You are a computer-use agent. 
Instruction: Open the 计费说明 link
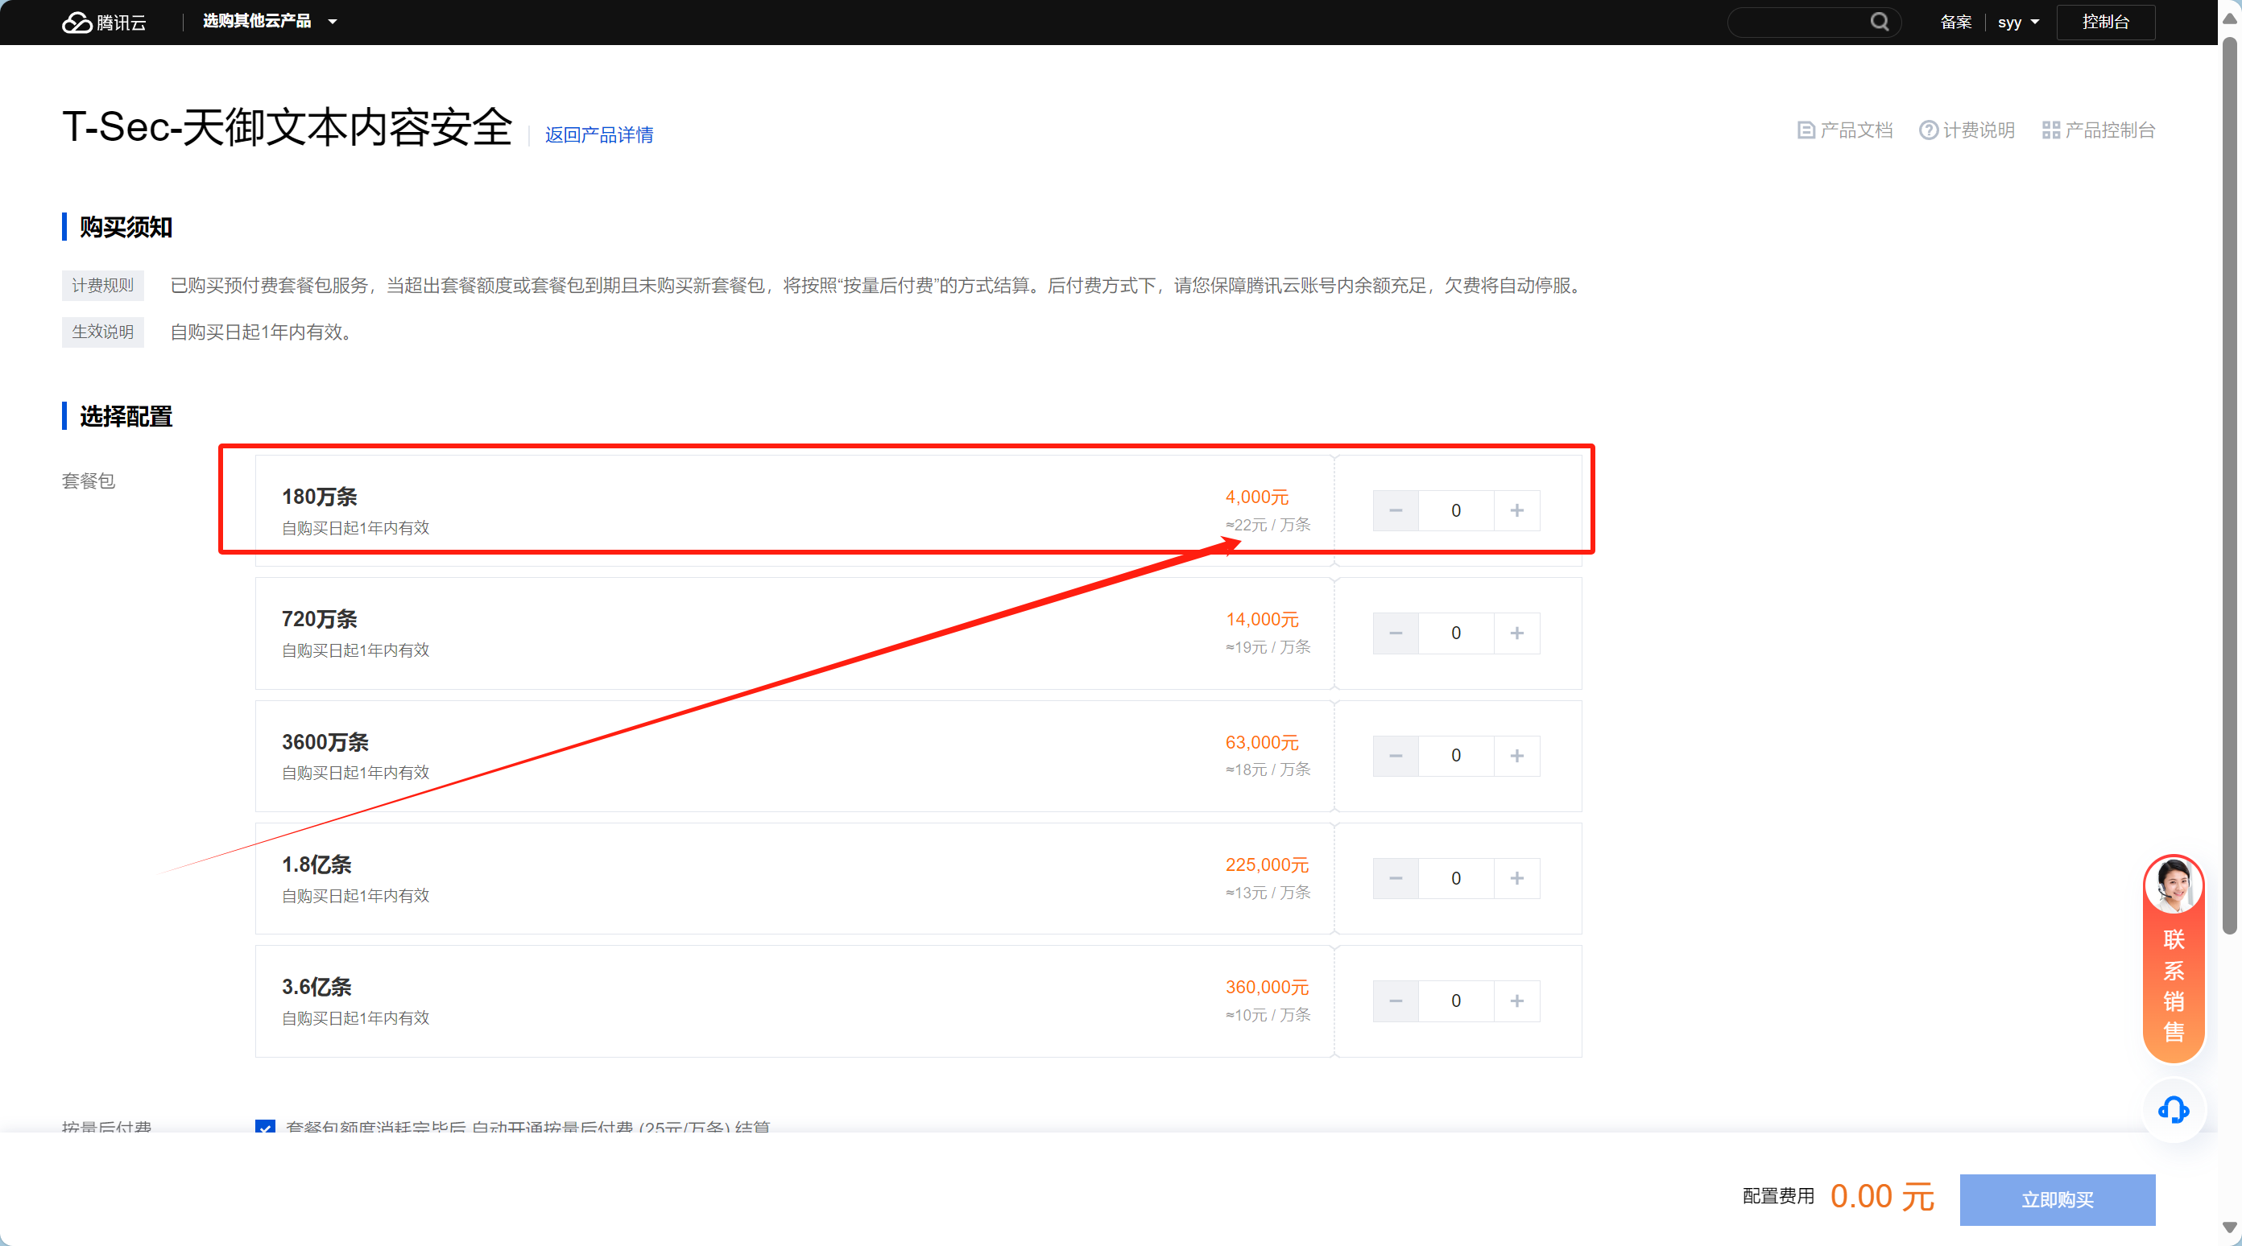coord(1967,130)
